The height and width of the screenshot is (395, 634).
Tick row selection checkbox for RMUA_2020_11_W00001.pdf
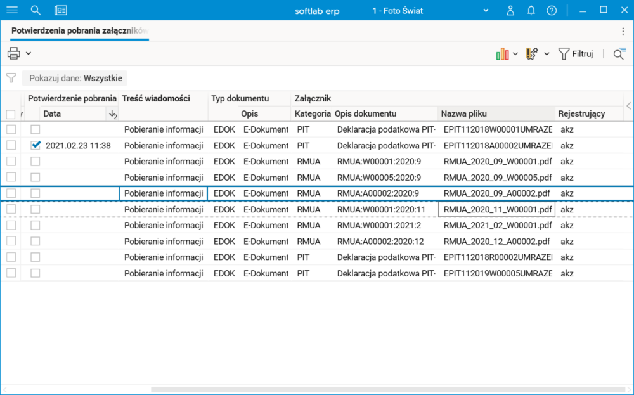pyautogui.click(x=11, y=209)
